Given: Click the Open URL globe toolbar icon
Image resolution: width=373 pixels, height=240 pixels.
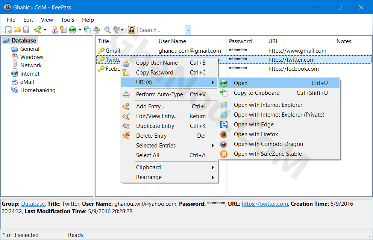Looking at the screenshot, I should pos(73,30).
